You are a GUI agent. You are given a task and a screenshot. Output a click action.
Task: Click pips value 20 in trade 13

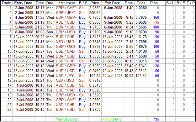coord(157,66)
